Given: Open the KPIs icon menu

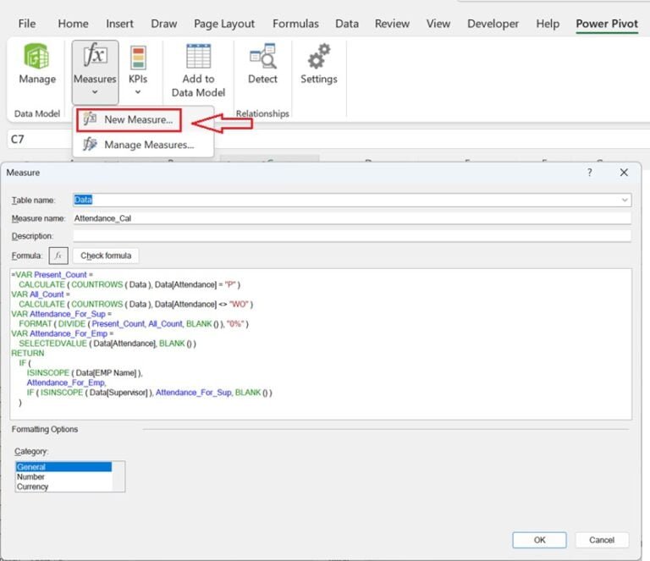Looking at the screenshot, I should [138, 58].
